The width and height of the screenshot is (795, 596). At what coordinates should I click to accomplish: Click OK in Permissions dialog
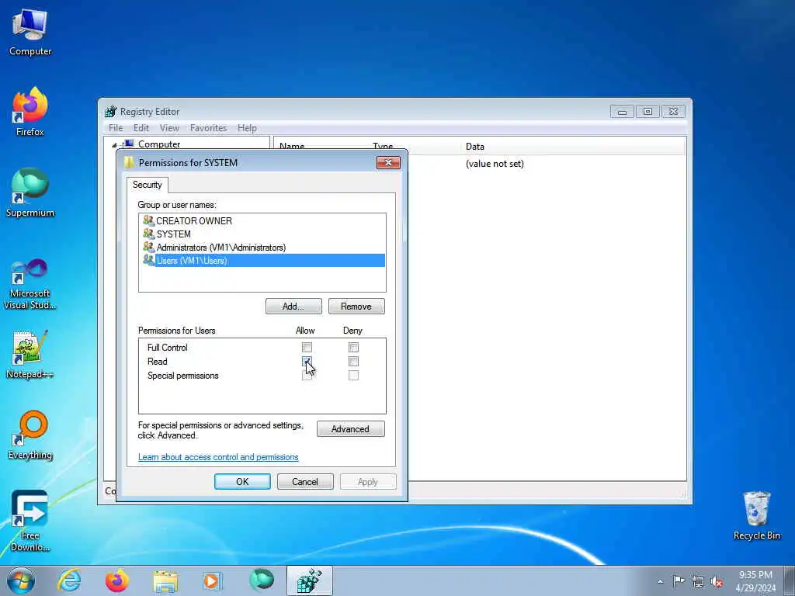[242, 481]
